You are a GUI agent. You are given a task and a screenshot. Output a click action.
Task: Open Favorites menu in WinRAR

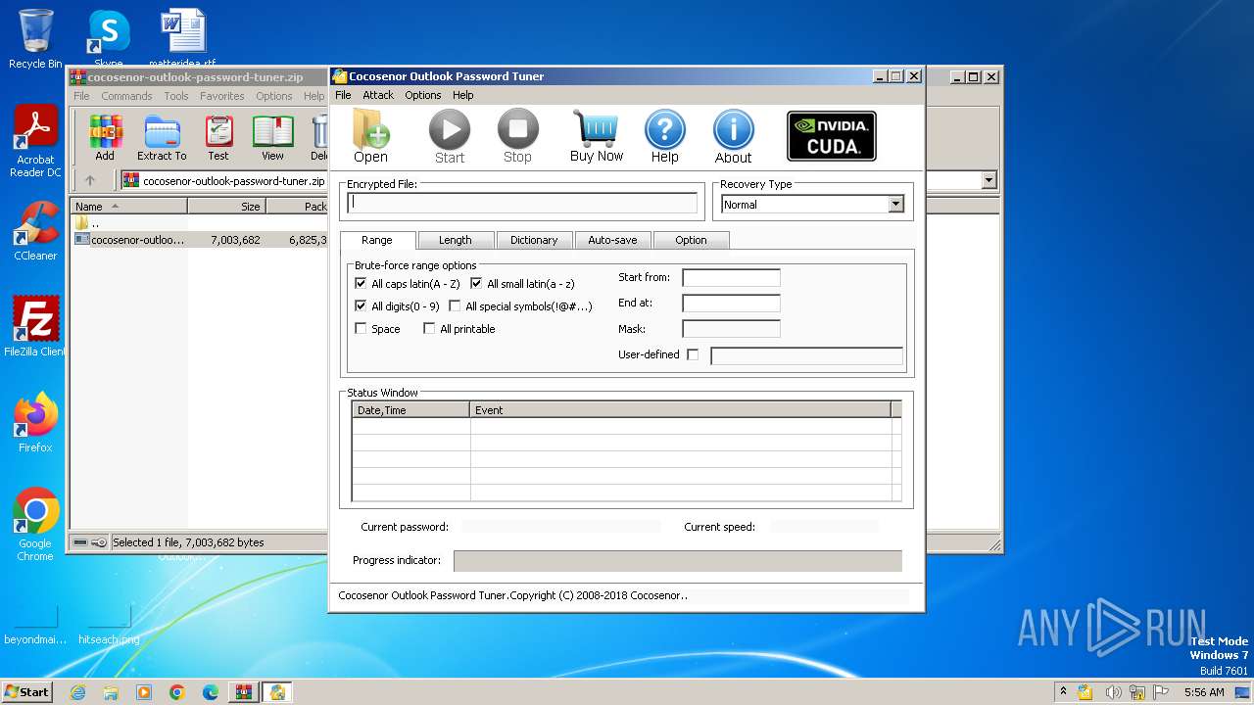point(222,96)
